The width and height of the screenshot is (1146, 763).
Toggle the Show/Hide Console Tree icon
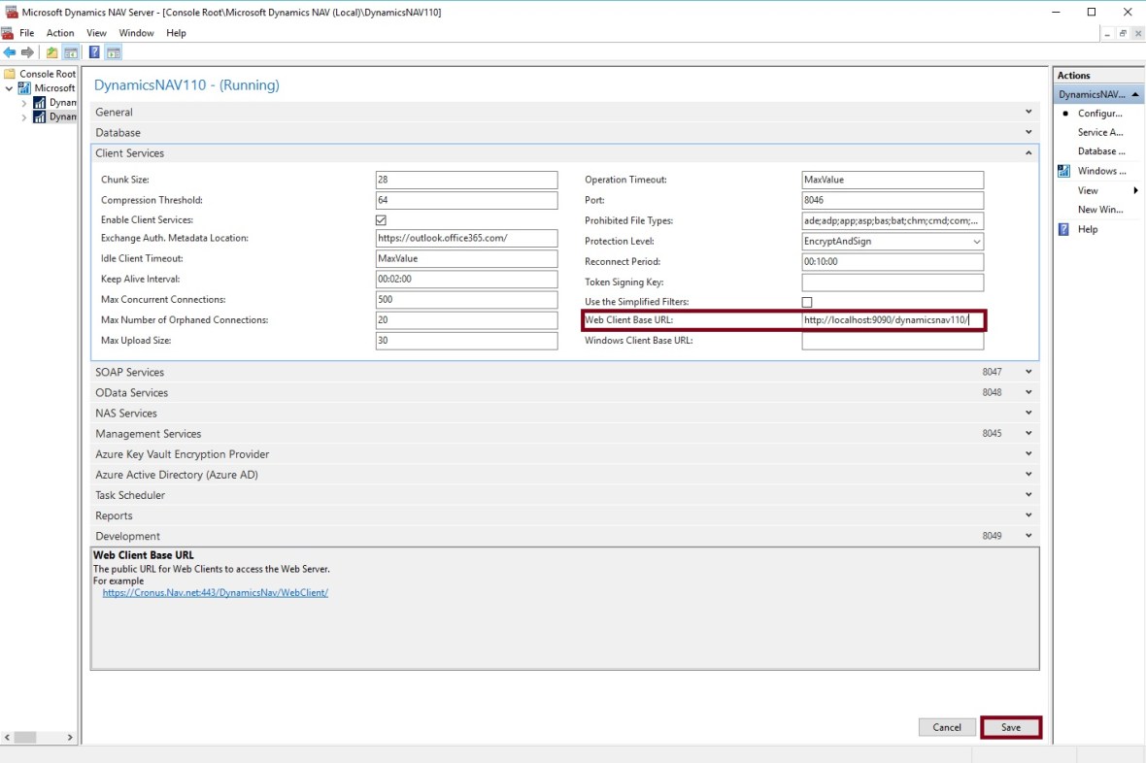pos(71,52)
